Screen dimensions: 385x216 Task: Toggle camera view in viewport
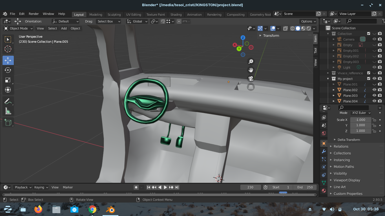[x=251, y=78]
